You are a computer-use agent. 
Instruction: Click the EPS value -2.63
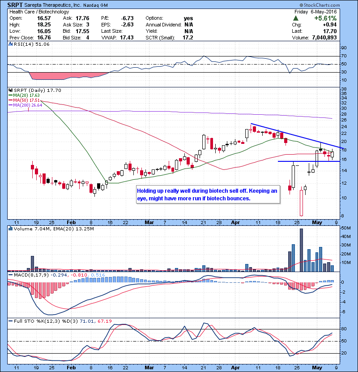(x=127, y=25)
